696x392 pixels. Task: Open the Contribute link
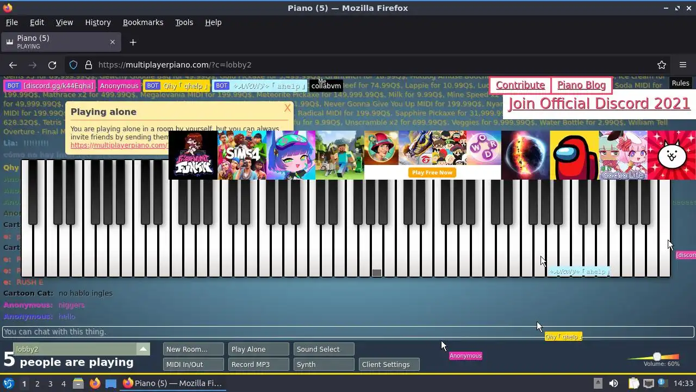click(520, 85)
